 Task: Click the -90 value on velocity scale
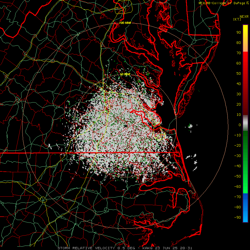237,217
